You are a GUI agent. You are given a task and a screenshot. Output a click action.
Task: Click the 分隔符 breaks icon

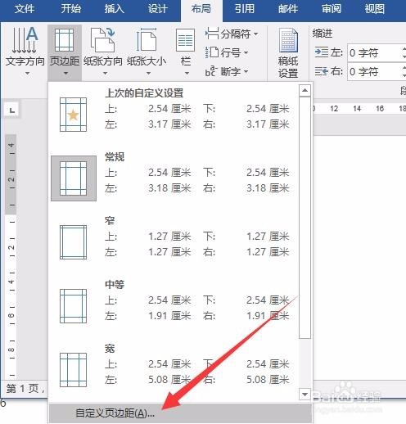(212, 34)
